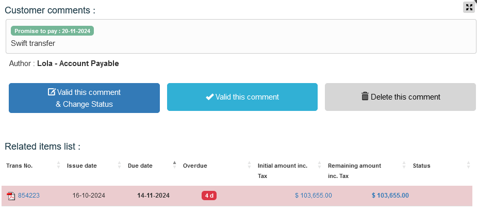Screen dimensions: 477x211
Task: Open the PDF icon for invoice 854223
Action: click(x=11, y=196)
